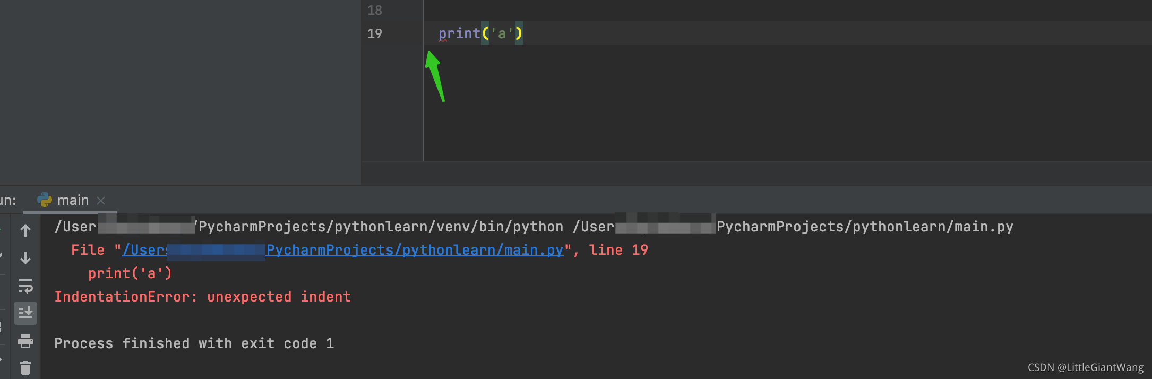This screenshot has height=379, width=1152.
Task: Click the print console output icon
Action: tap(25, 342)
